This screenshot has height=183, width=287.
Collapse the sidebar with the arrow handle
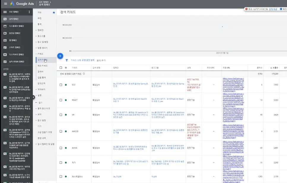[34, 97]
